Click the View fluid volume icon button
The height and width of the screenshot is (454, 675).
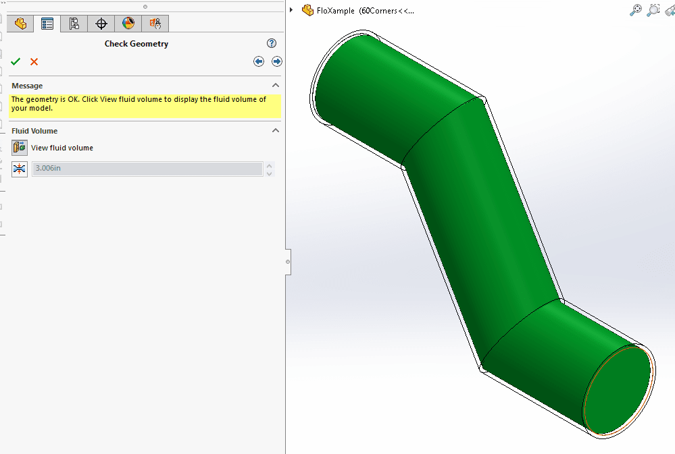pyautogui.click(x=20, y=148)
